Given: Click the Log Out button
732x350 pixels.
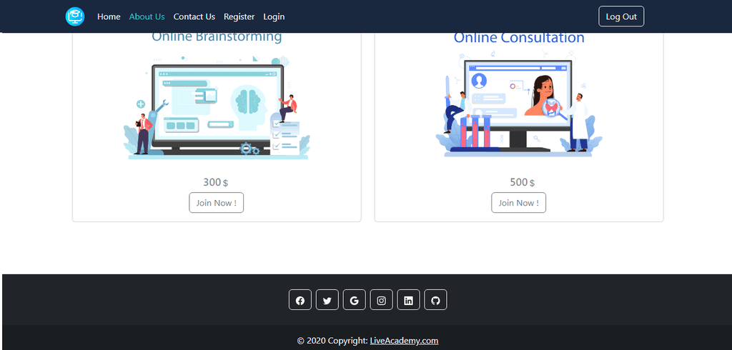Looking at the screenshot, I should point(621,16).
